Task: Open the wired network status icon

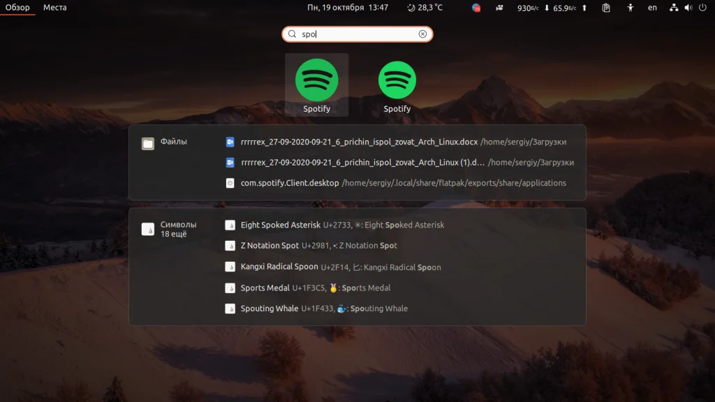Action: point(674,8)
